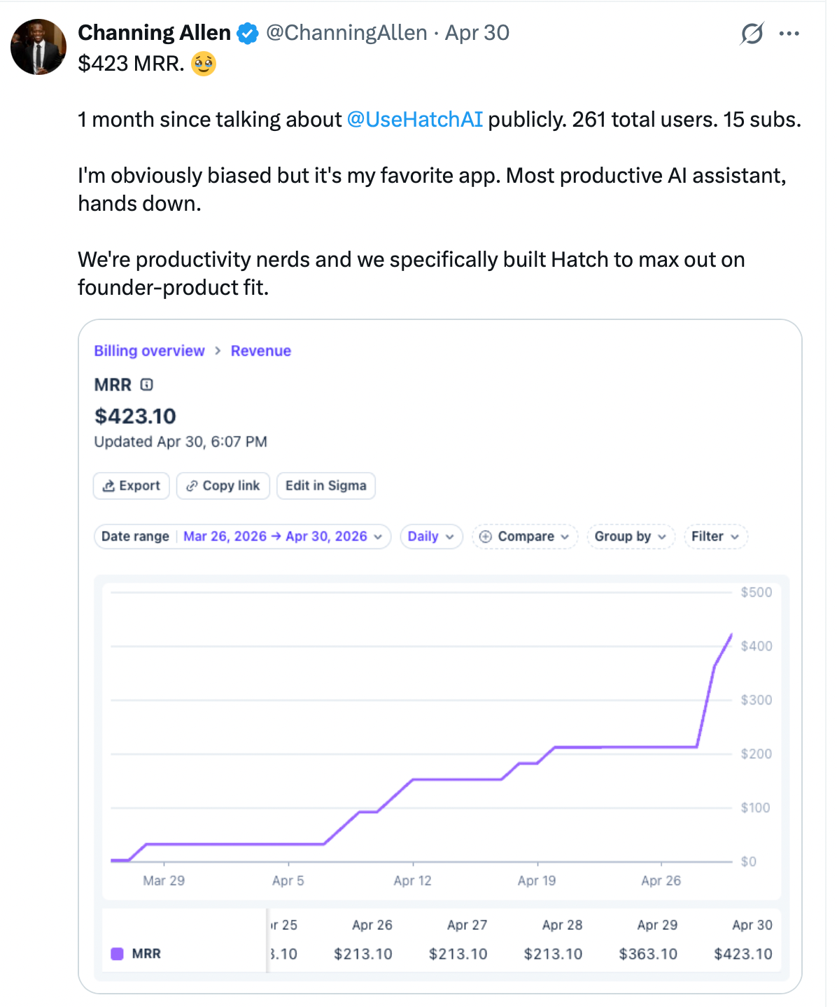Click the Apr 12 x-axis label

412,881
